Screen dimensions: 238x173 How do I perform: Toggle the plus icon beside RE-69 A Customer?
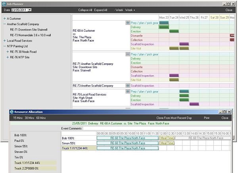[127, 23]
